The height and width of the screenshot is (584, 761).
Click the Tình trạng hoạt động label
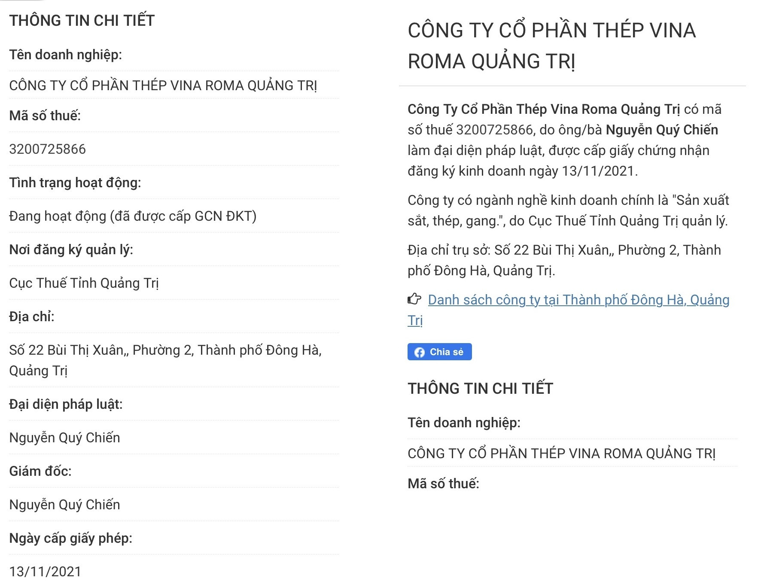pos(75,182)
